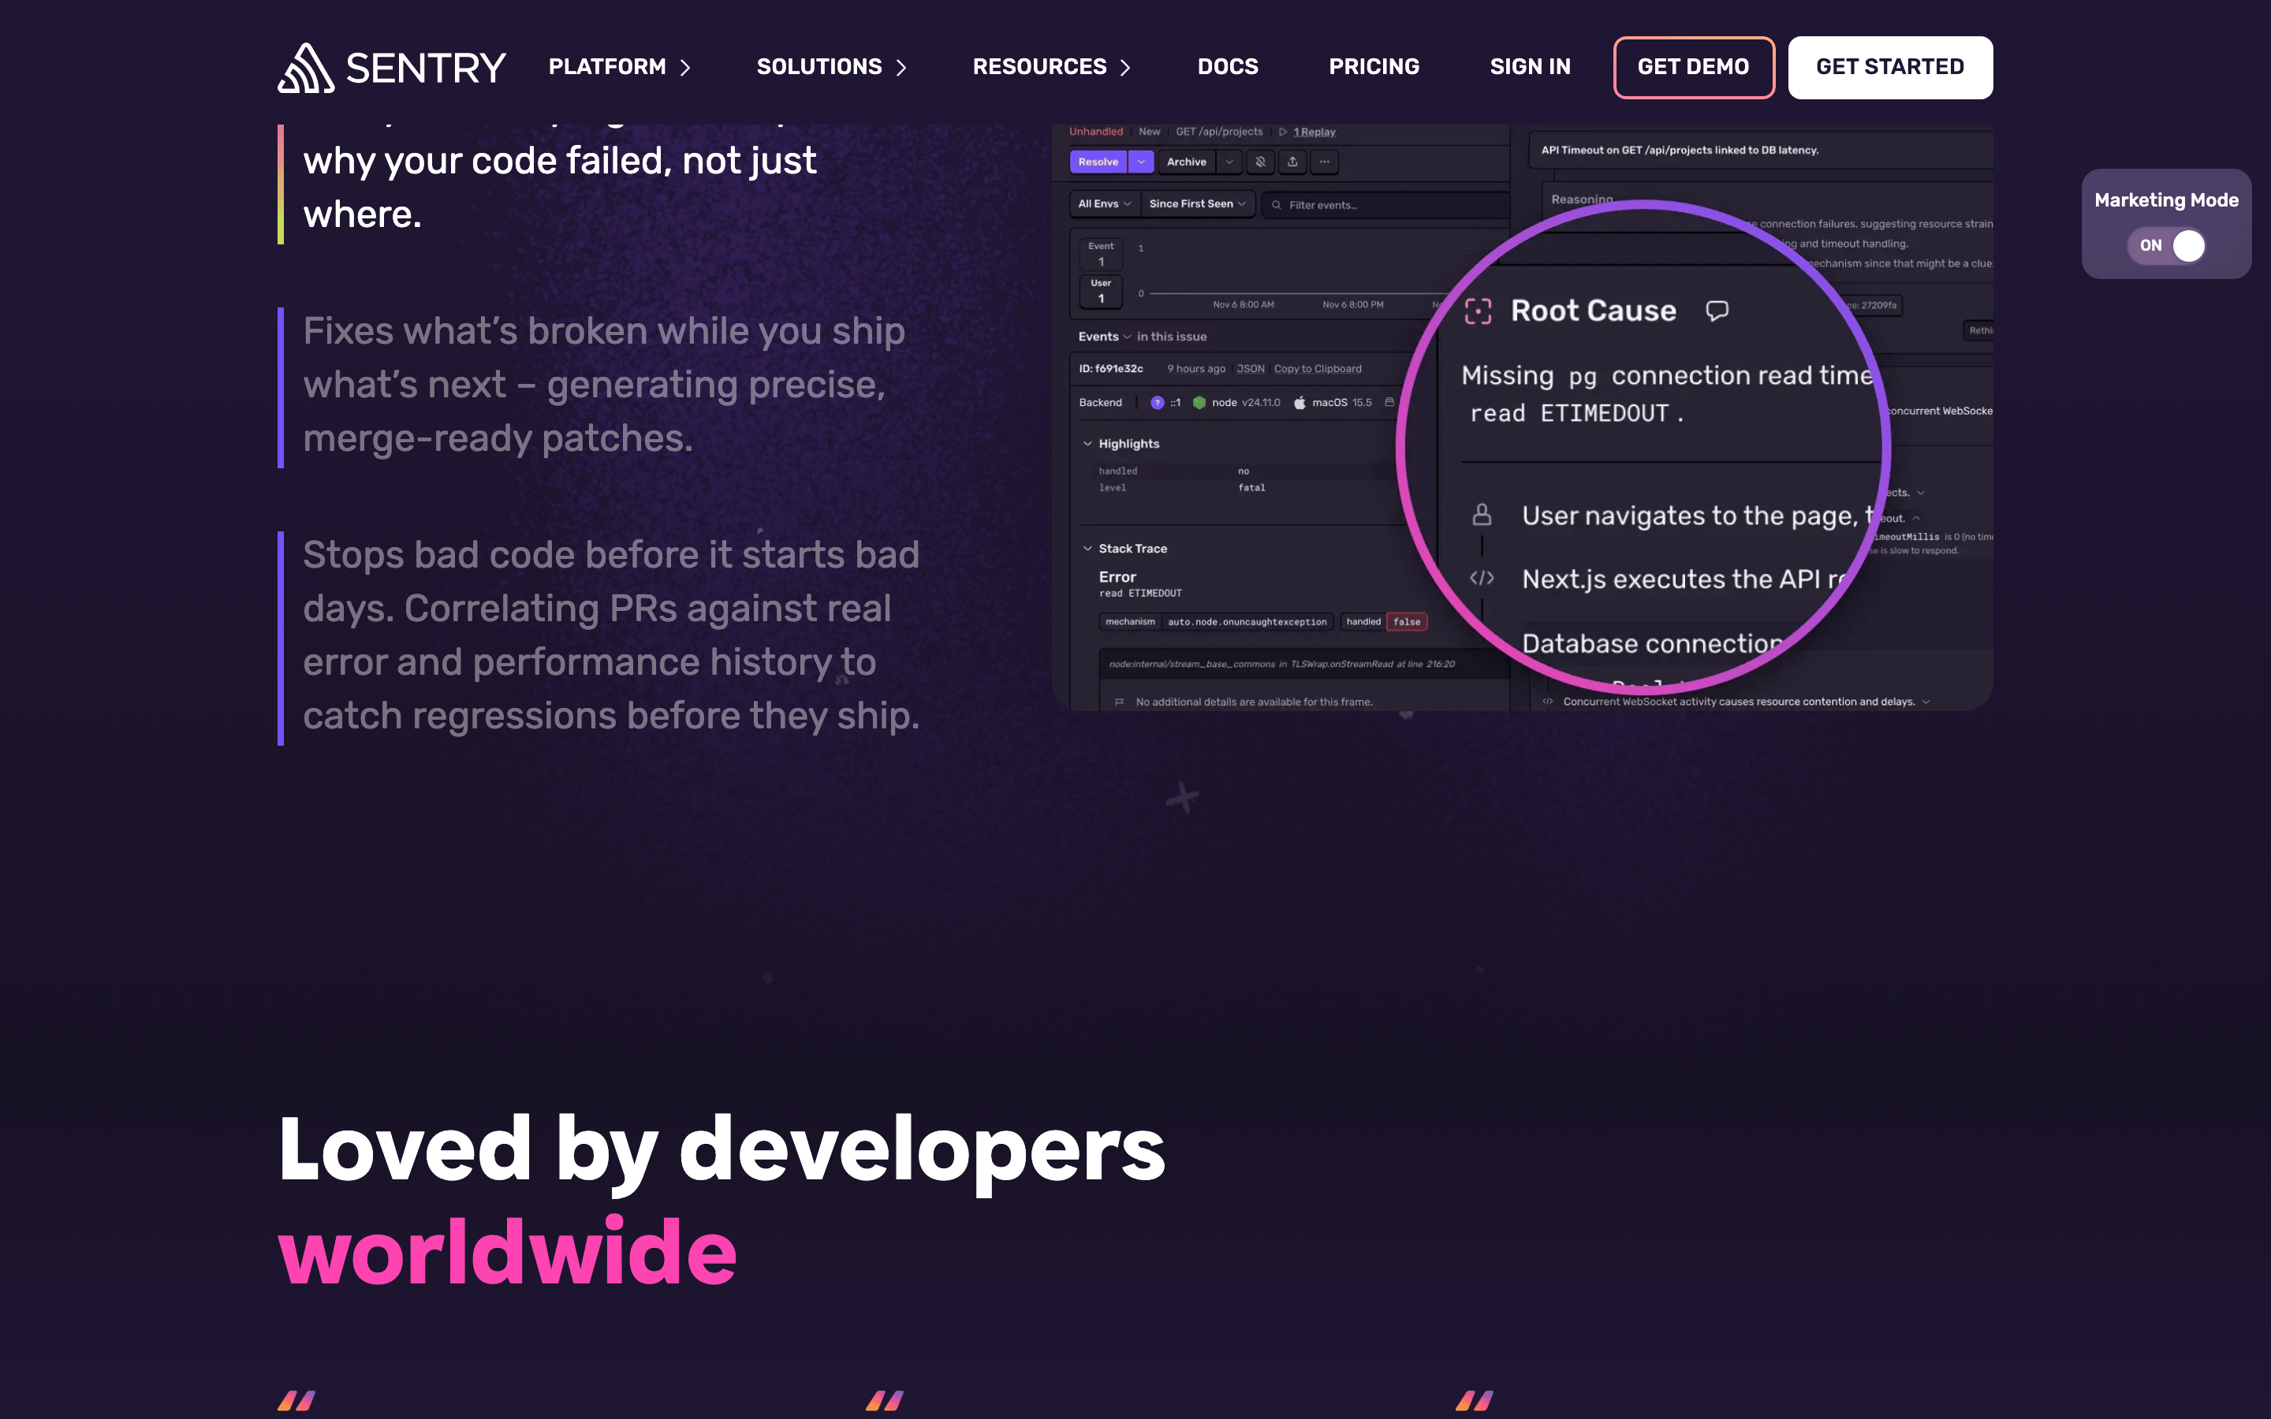2271x1419 pixels.
Task: Open the SOLUTIONS navigation menu
Action: (831, 68)
